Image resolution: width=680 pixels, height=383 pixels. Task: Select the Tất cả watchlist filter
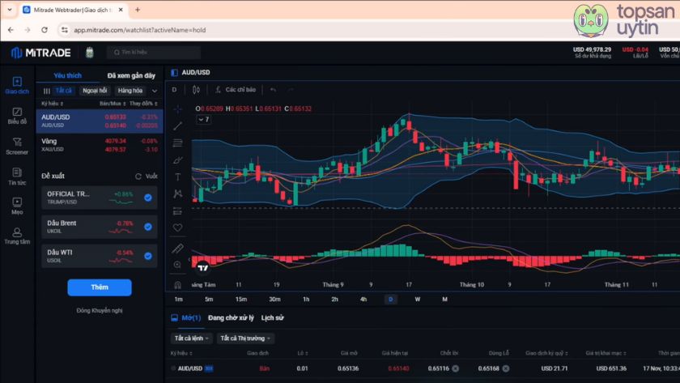[x=63, y=91]
